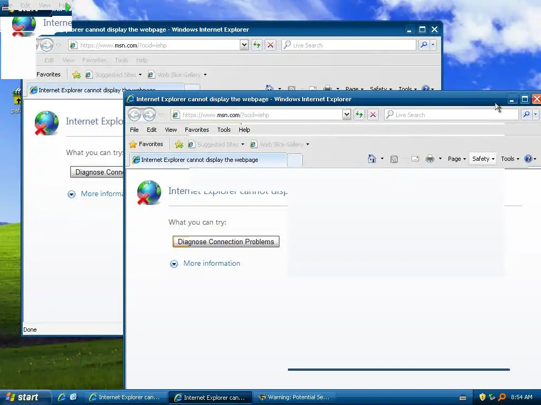The image size is (541, 405).
Task: Open Tools menu in front IE menu bar
Action: [x=224, y=130]
